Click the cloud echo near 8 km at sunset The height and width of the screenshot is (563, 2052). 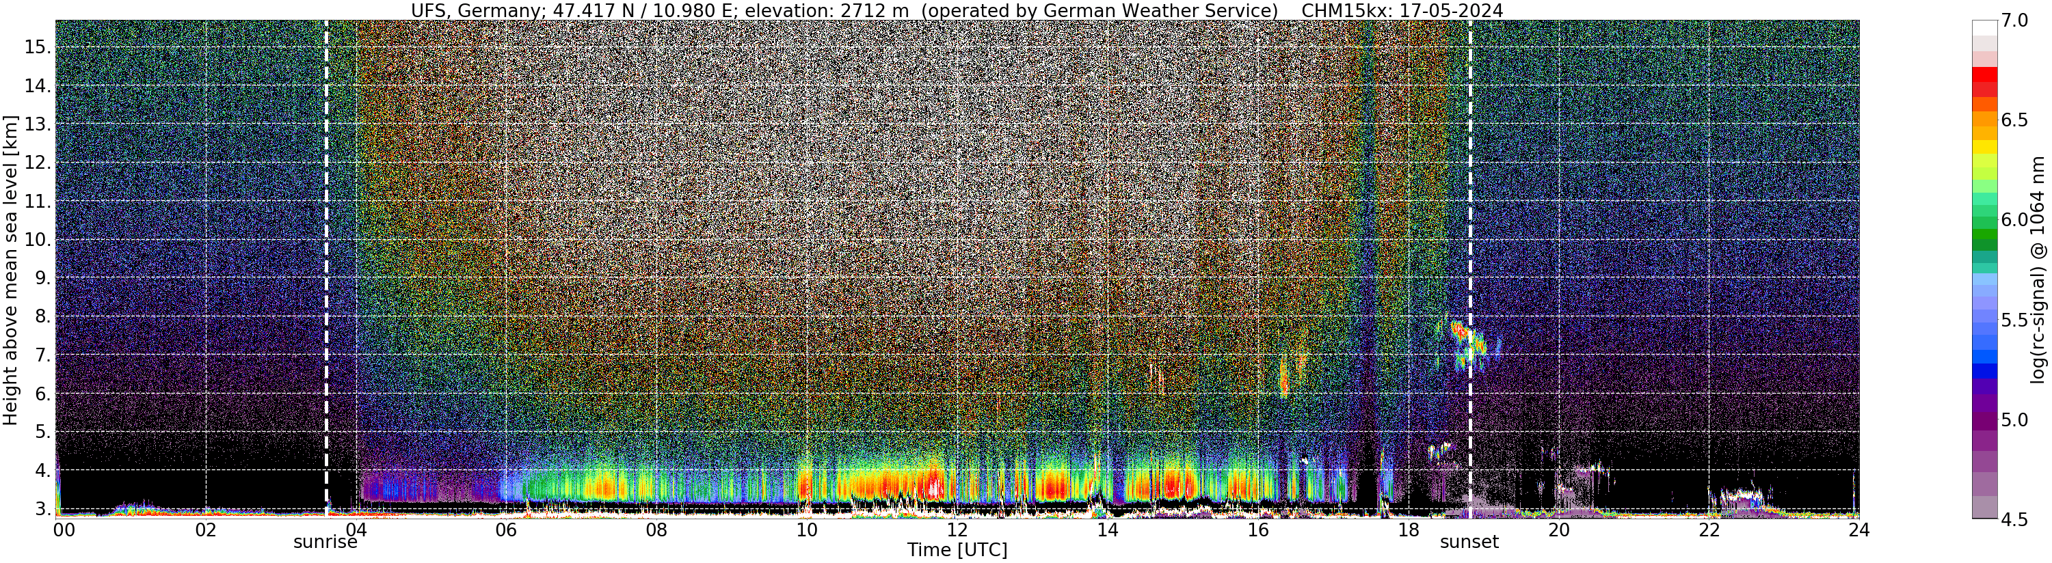(x=1467, y=344)
